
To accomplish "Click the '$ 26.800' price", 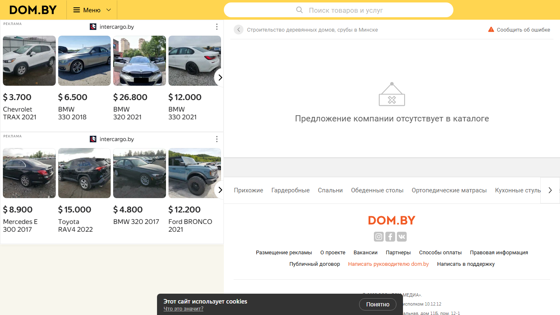I will tap(130, 97).
